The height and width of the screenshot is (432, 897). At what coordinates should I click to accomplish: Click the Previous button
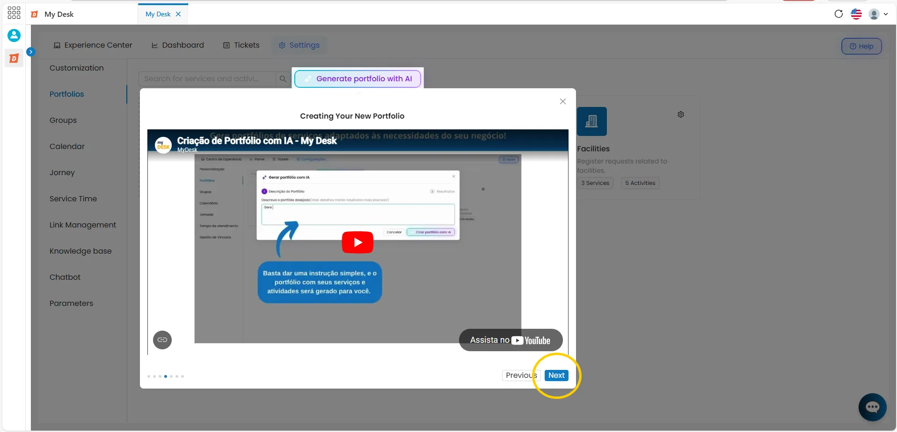point(521,375)
